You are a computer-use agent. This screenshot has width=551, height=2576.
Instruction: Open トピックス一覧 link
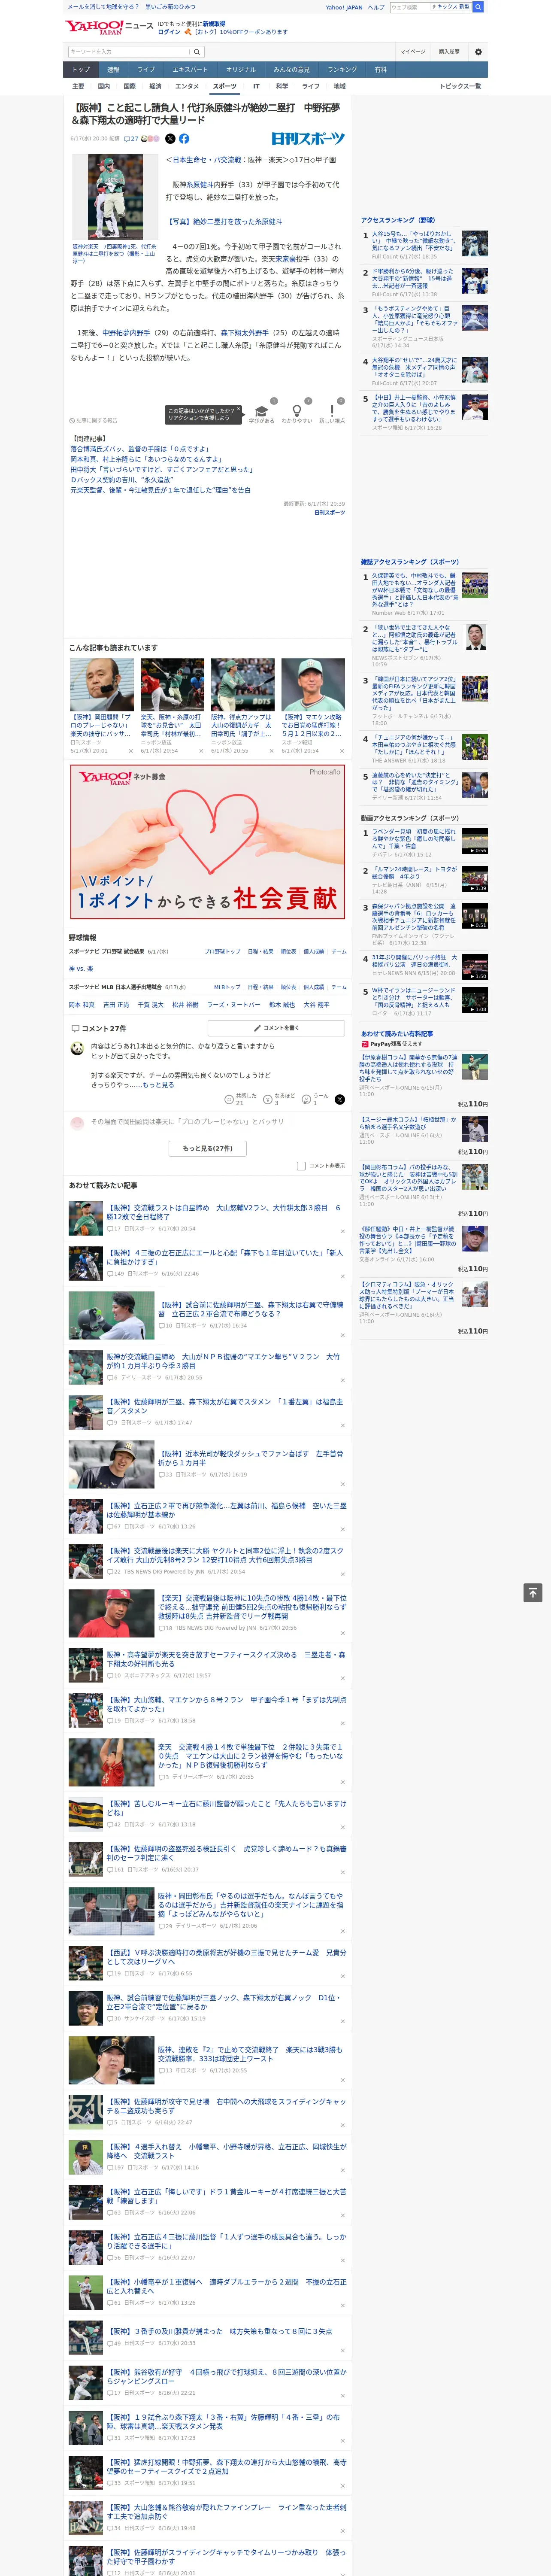pyautogui.click(x=460, y=86)
